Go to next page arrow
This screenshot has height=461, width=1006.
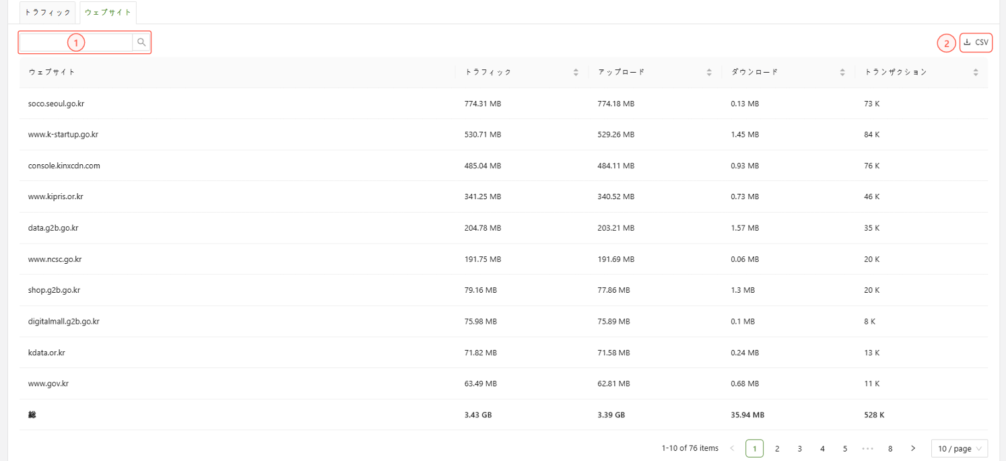point(912,448)
